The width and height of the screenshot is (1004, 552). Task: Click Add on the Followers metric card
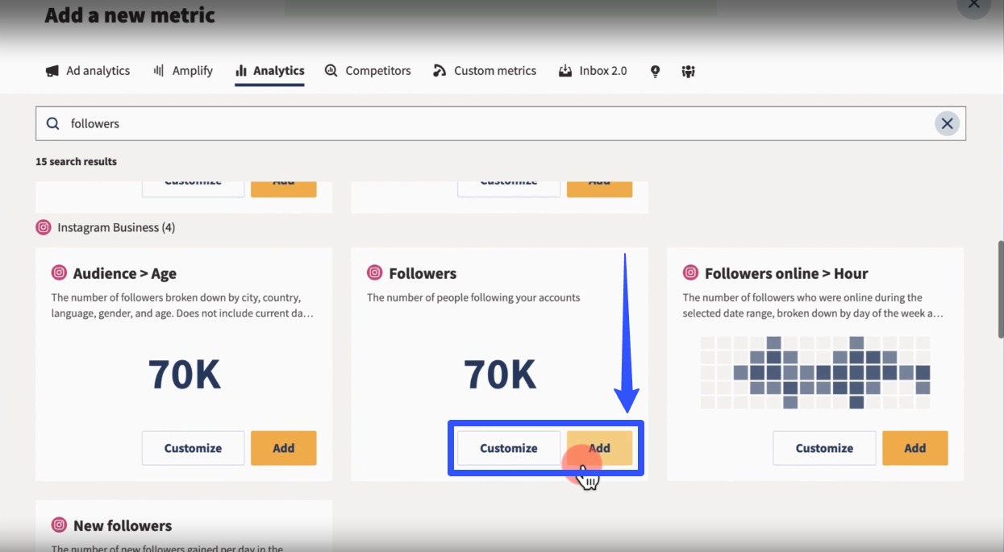click(x=599, y=448)
